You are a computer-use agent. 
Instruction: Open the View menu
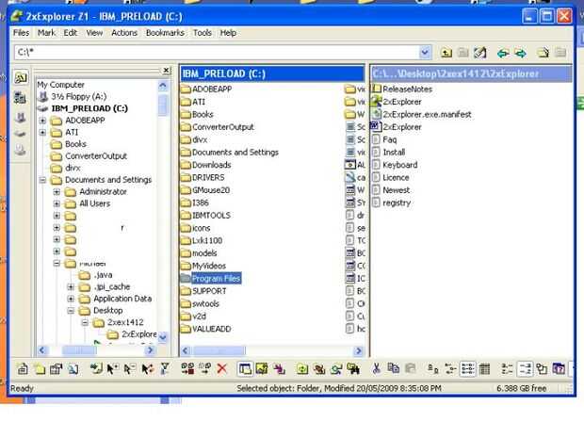(x=94, y=33)
